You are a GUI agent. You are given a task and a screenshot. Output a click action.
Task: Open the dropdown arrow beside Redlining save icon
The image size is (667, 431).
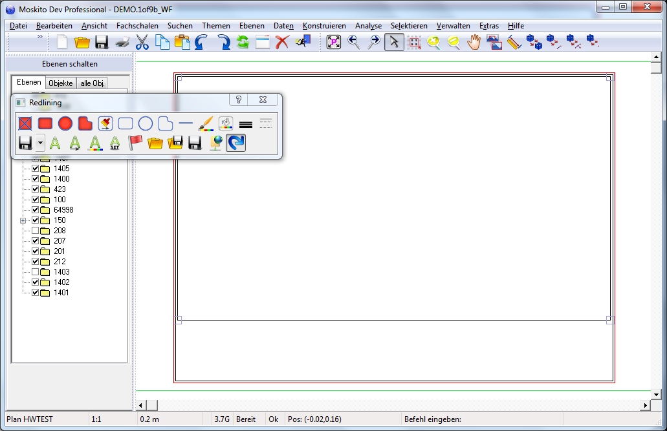point(40,143)
